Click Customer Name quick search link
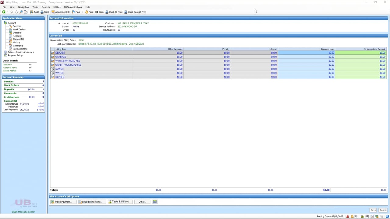 pyautogui.click(x=10, y=68)
